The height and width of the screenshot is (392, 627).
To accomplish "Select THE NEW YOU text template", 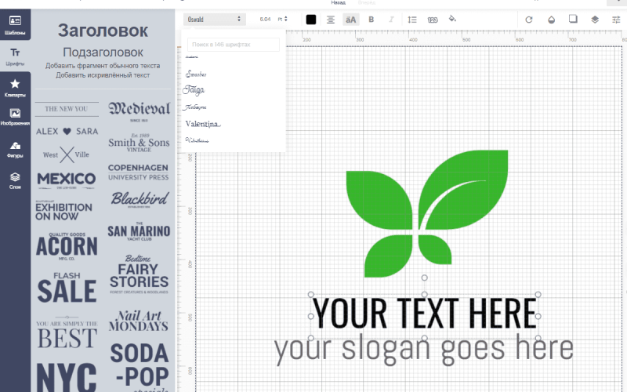I will 67,109.
